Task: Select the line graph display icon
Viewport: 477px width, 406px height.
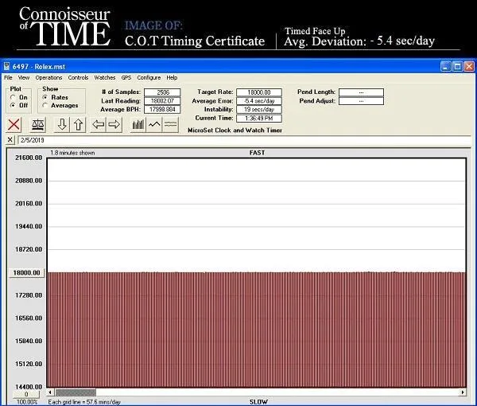Action: coord(154,125)
